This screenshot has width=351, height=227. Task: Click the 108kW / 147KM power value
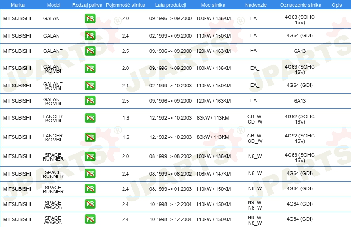point(213,174)
